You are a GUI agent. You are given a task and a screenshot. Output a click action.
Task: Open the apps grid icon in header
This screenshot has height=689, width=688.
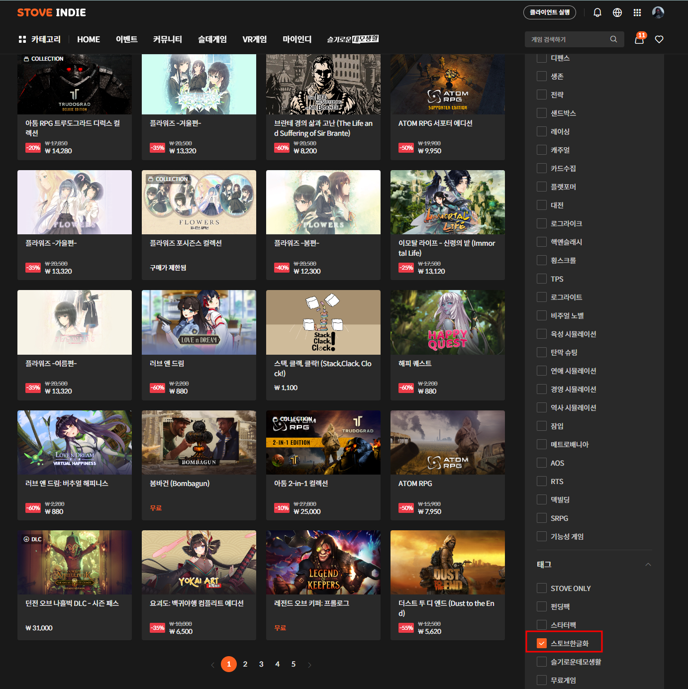pyautogui.click(x=637, y=12)
